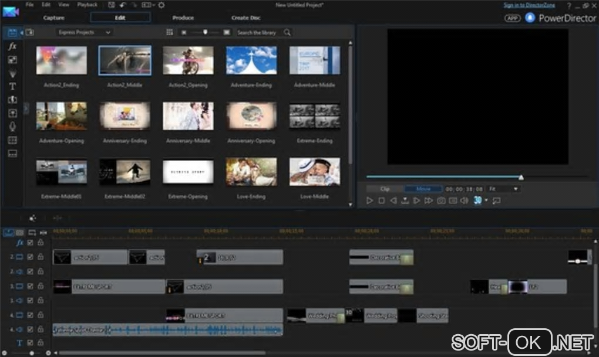Click the library menu grid icon

[x=170, y=32]
